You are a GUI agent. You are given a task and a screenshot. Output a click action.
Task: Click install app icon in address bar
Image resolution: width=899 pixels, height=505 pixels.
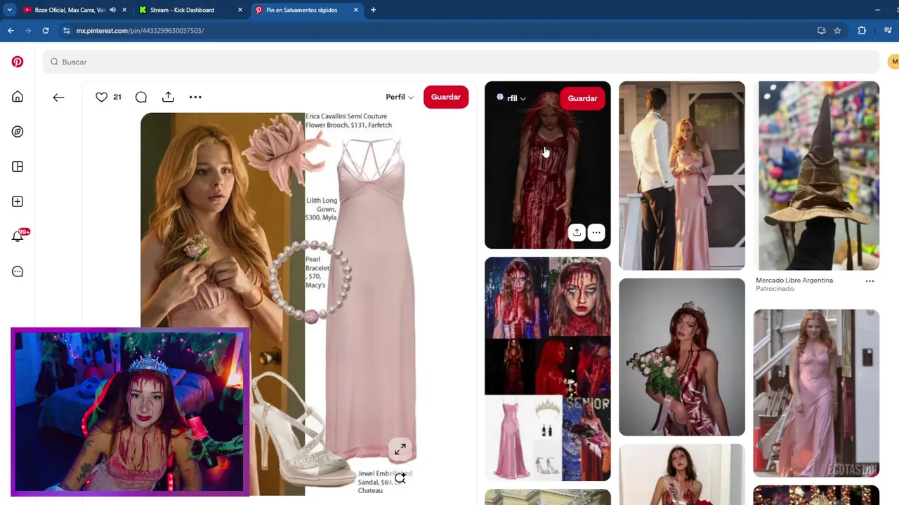tap(821, 30)
